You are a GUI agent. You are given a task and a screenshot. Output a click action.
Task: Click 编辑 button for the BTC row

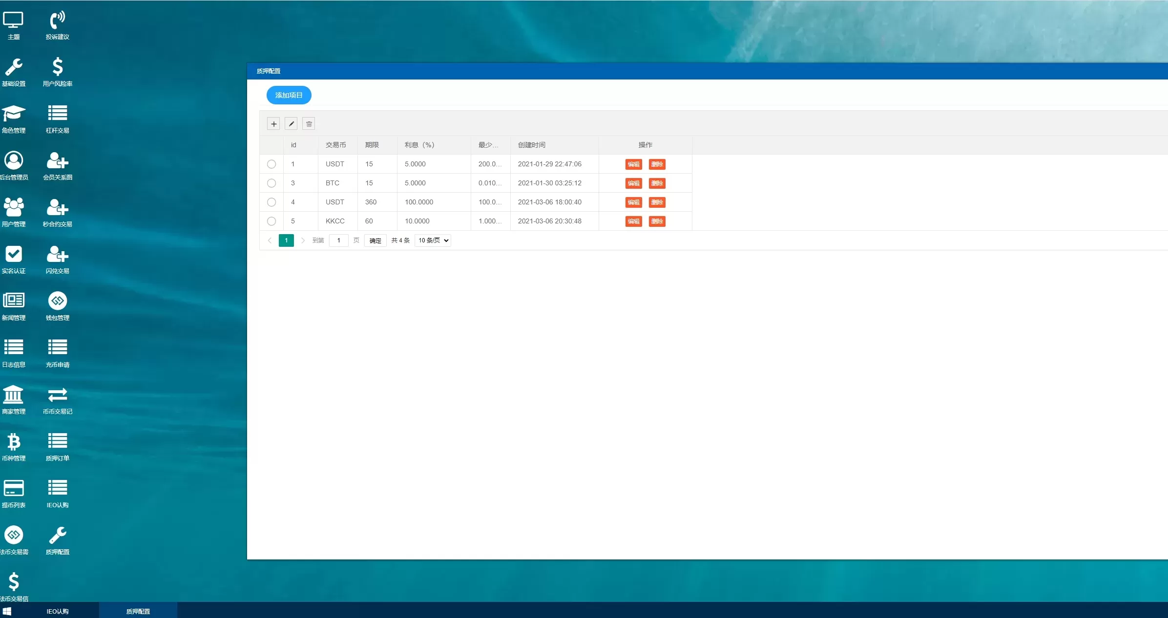633,183
